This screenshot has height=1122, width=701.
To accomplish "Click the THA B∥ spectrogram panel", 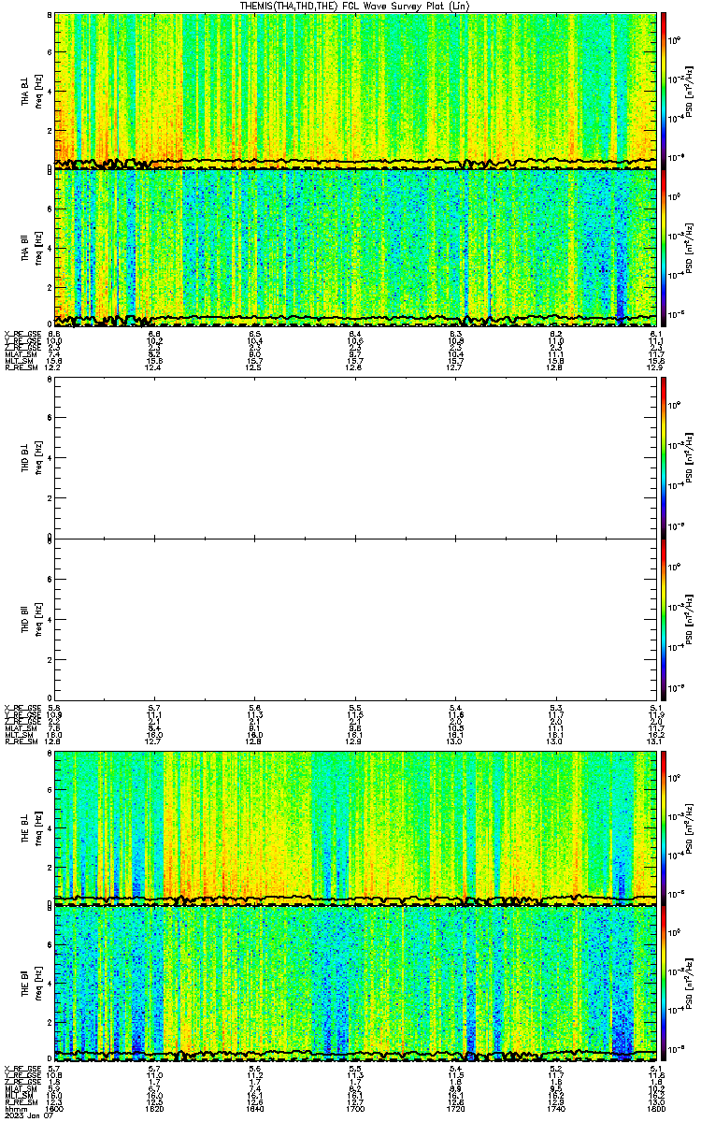I will pyautogui.click(x=356, y=247).
